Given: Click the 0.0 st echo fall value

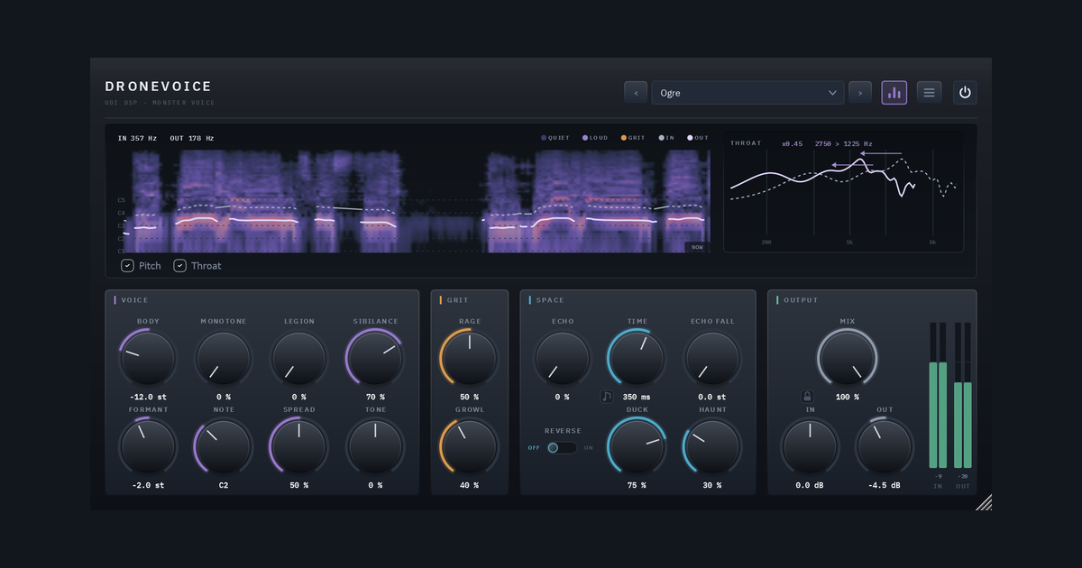Looking at the screenshot, I should [x=712, y=397].
